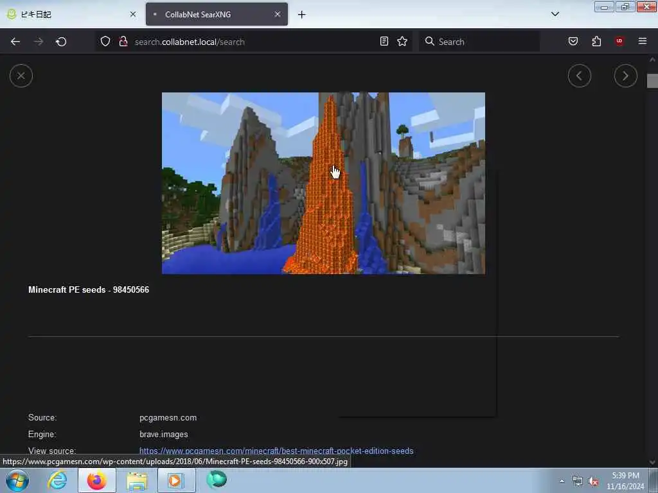Screen dimensions: 658x493
Task: Click the address bar URL
Action: click(190, 42)
